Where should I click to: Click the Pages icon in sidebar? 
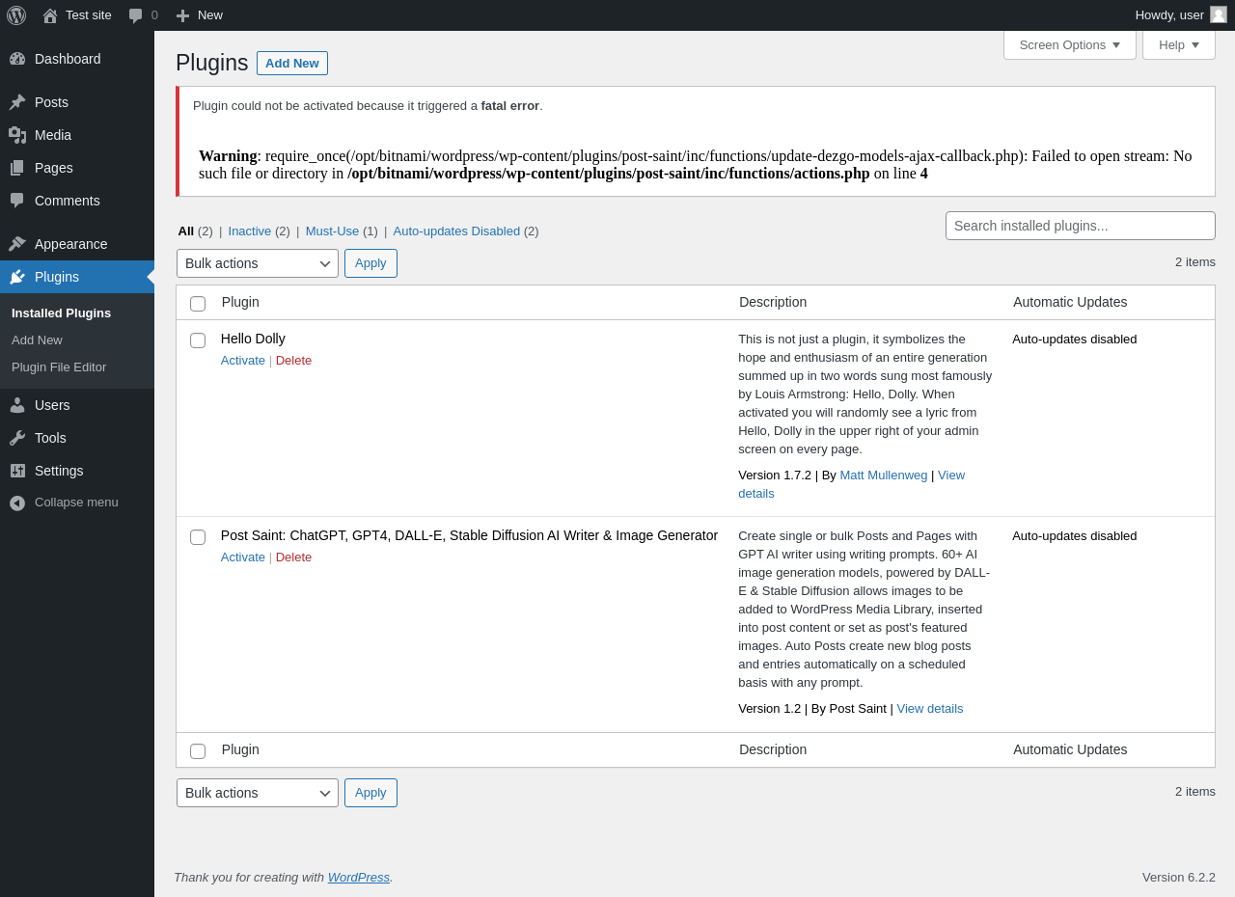point(17,168)
